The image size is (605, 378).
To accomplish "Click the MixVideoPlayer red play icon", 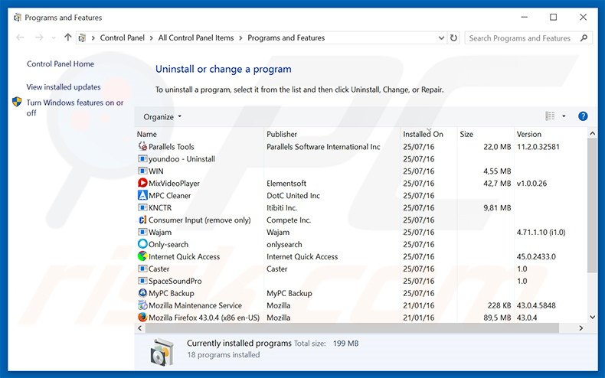I will pos(142,183).
